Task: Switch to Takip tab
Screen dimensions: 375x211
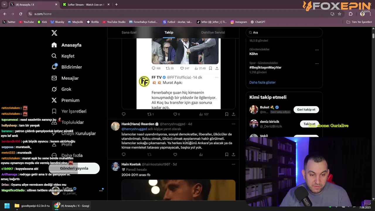Action: (x=169, y=33)
